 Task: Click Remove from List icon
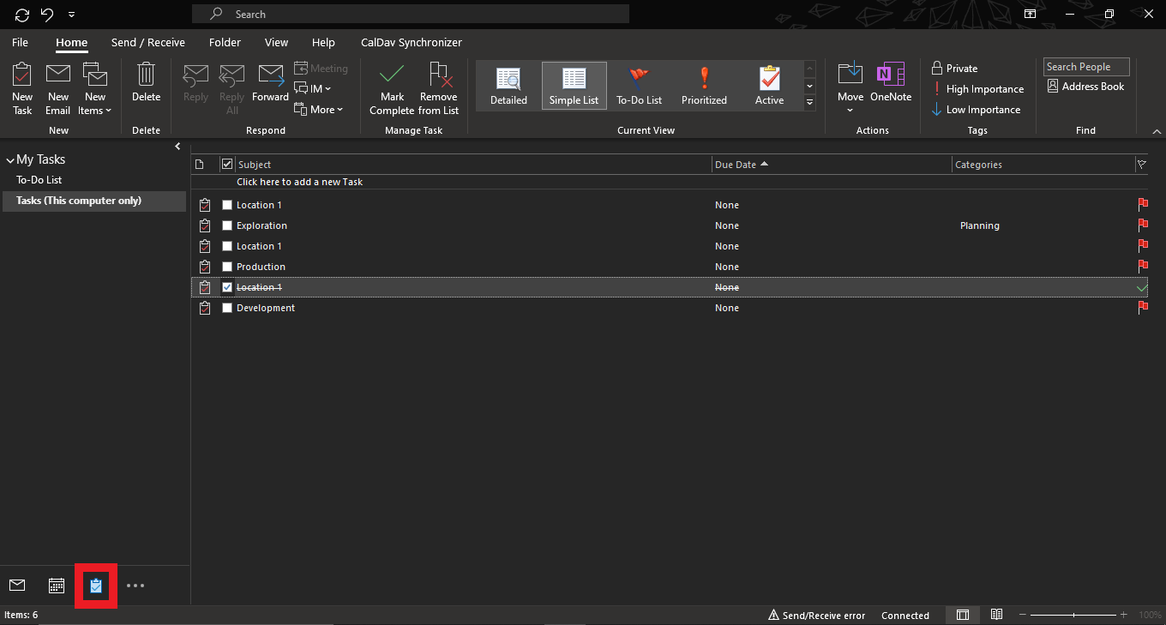(439, 77)
